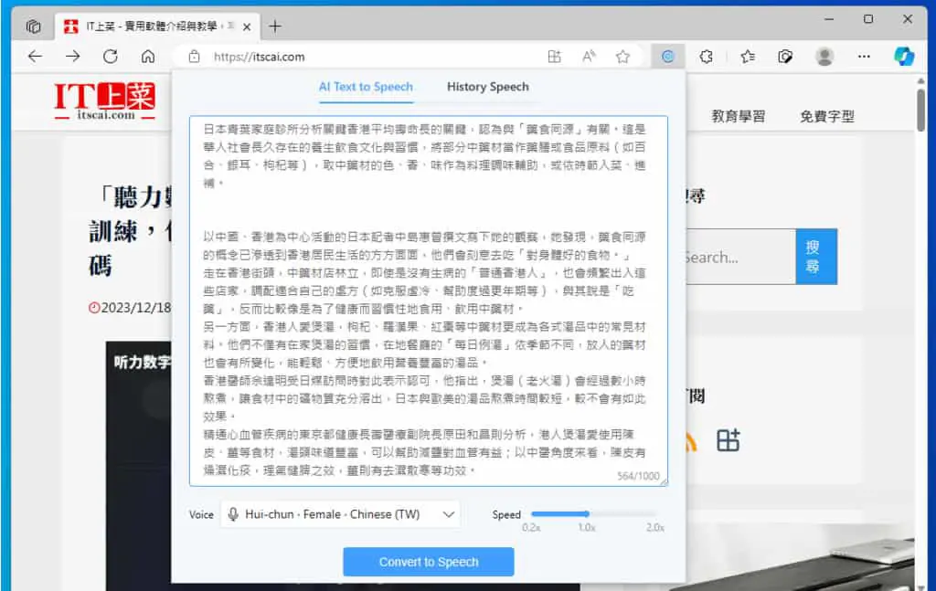Open the browser Settings and more menu
Viewport: 936px width, 591px height.
click(x=864, y=57)
